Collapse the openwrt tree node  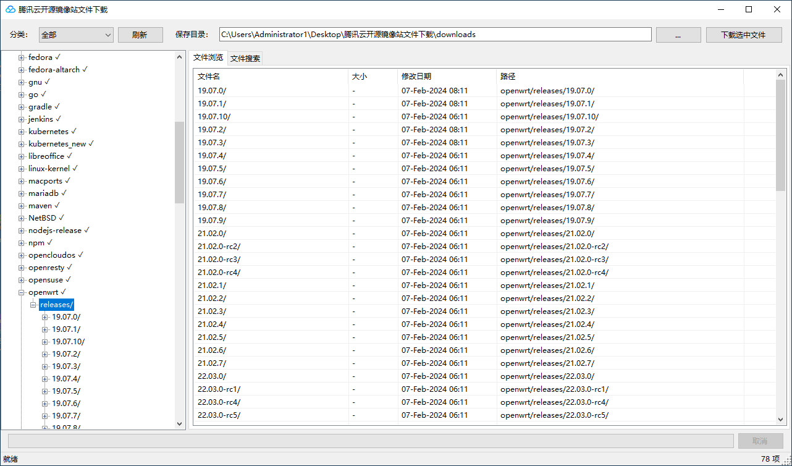pyautogui.click(x=22, y=292)
